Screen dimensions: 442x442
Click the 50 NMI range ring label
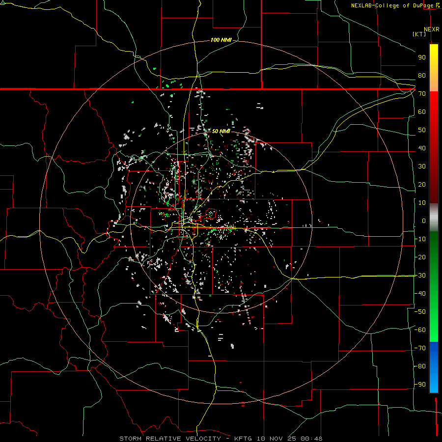point(221,131)
